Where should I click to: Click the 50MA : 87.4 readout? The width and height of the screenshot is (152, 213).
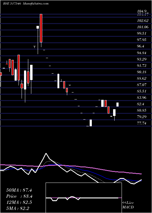tap(19, 190)
